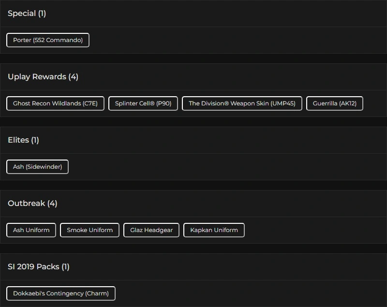
Task: Click the count (1) beside SI 2019 Packs
Action: 65,267
